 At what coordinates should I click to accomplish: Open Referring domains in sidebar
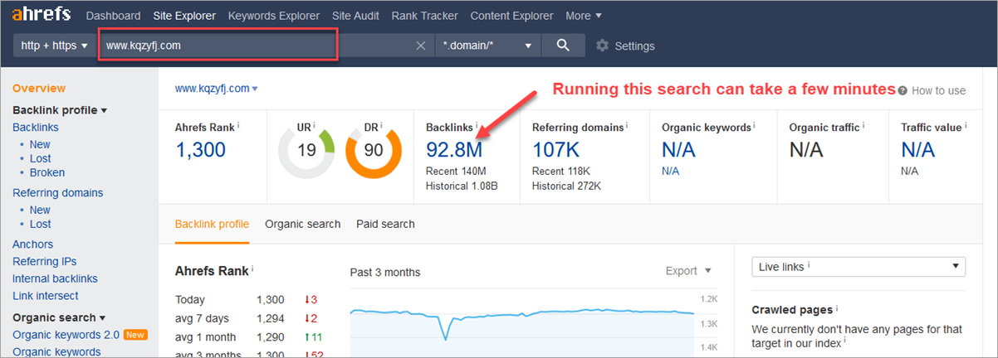58,193
